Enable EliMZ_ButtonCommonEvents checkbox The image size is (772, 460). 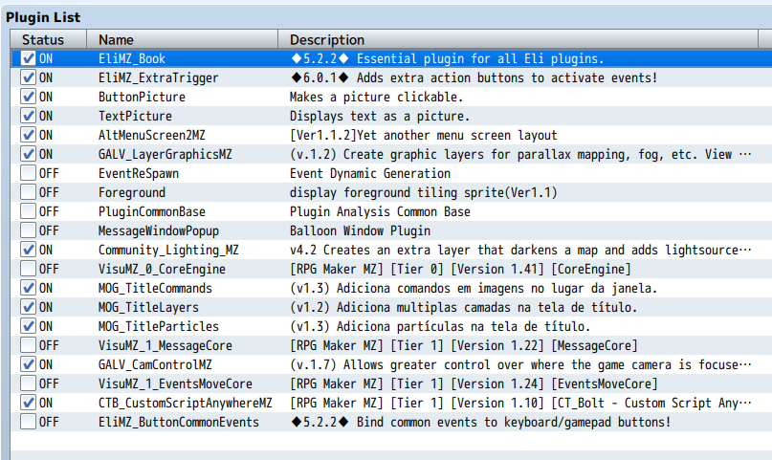click(28, 423)
